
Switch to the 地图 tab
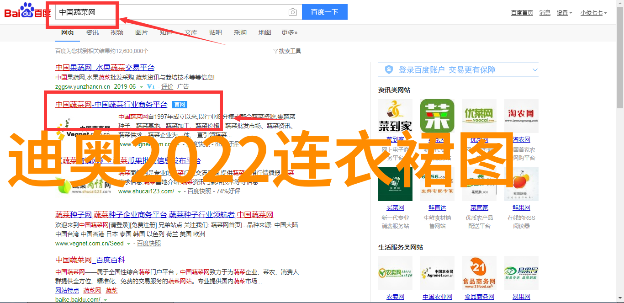265,32
